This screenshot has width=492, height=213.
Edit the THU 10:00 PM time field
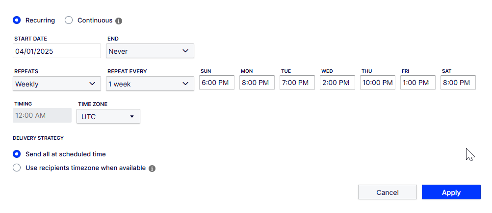pyautogui.click(x=378, y=83)
